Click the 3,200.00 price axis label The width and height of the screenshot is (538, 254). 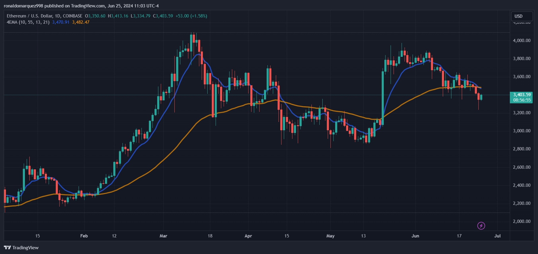[522, 113]
